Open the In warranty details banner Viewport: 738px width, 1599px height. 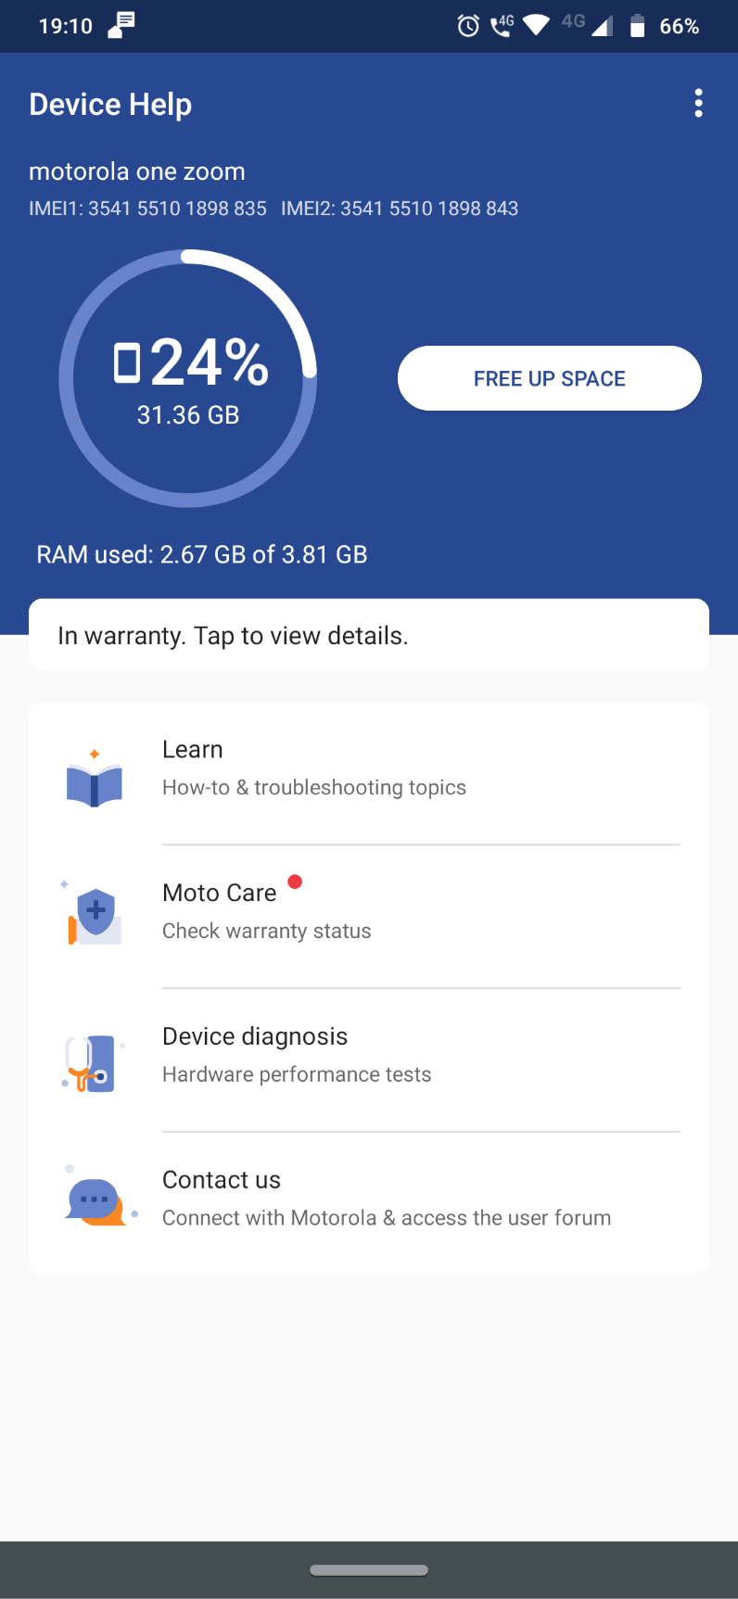(x=369, y=635)
